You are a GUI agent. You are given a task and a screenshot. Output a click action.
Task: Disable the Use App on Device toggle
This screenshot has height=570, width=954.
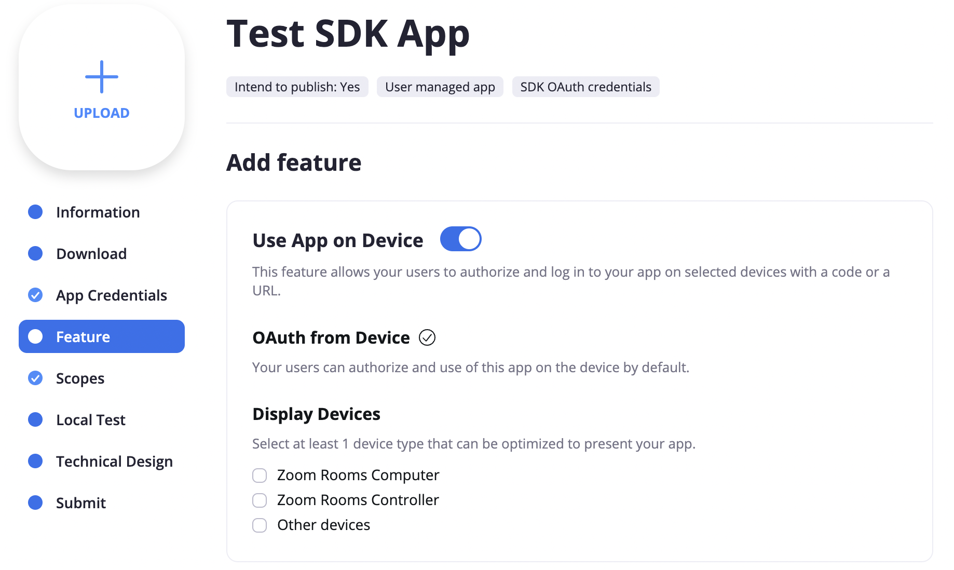click(460, 239)
